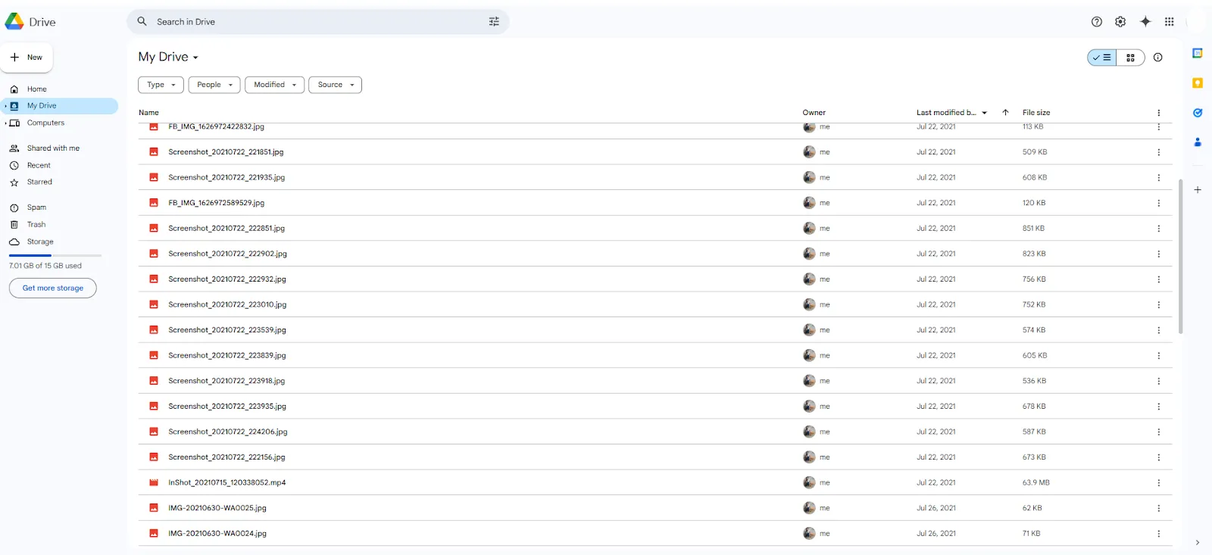Expand My Drive tree in sidebar
This screenshot has height=555, width=1212.
[x=6, y=106]
